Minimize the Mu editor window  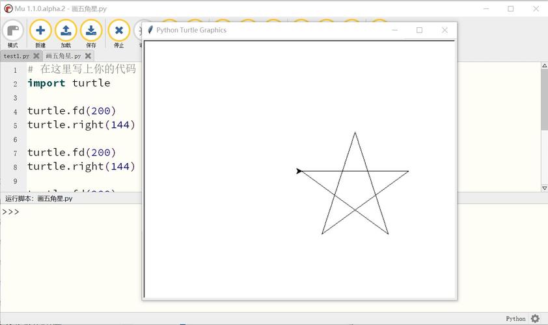[486, 8]
